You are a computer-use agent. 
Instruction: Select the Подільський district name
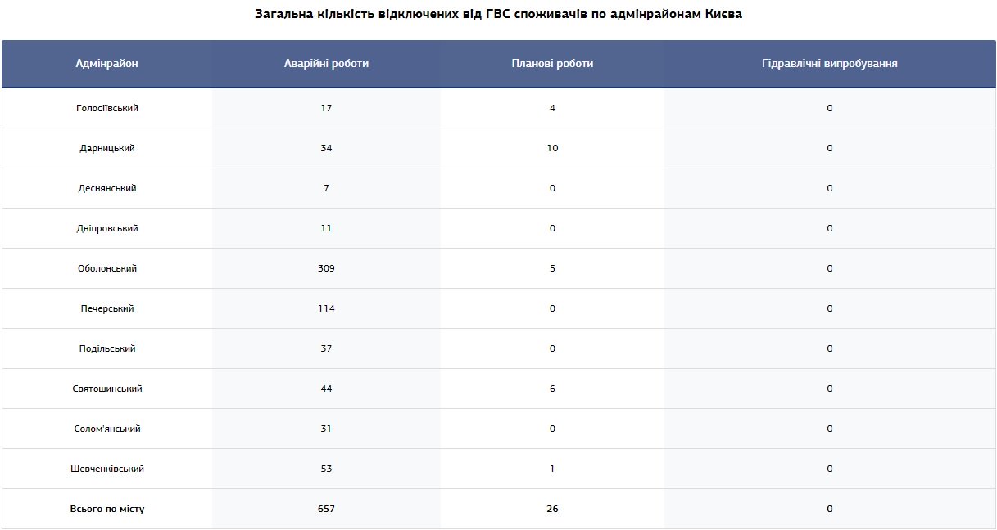point(106,348)
